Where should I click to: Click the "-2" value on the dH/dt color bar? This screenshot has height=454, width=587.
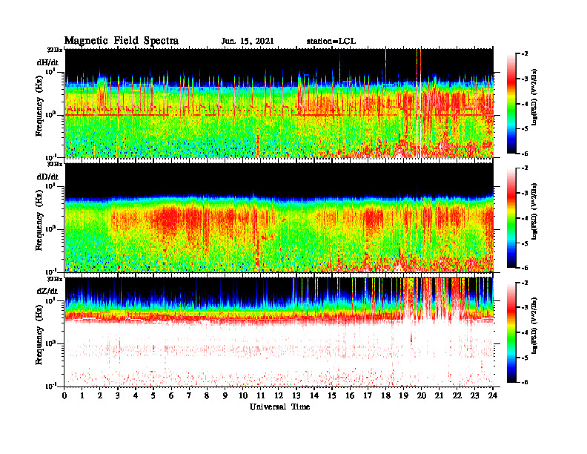pyautogui.click(x=525, y=54)
